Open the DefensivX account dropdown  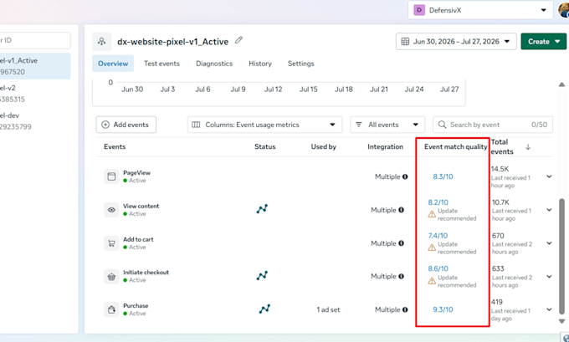click(480, 10)
